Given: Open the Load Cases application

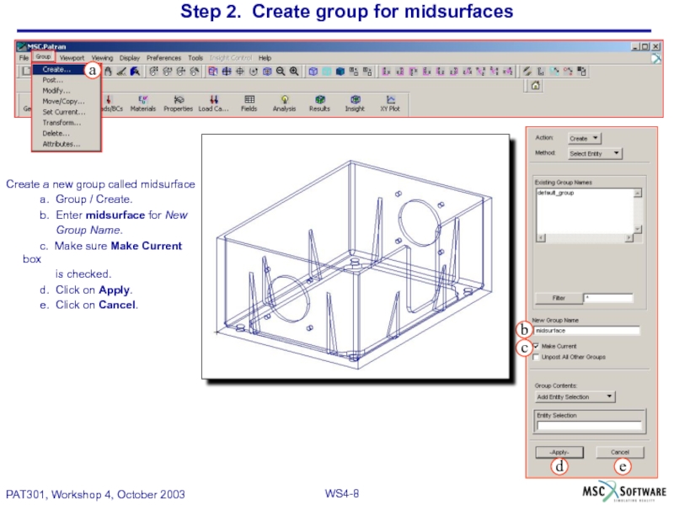Looking at the screenshot, I should [x=214, y=104].
